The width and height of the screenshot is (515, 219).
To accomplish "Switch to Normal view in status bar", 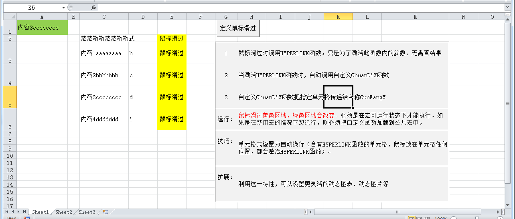I will 411,218.
